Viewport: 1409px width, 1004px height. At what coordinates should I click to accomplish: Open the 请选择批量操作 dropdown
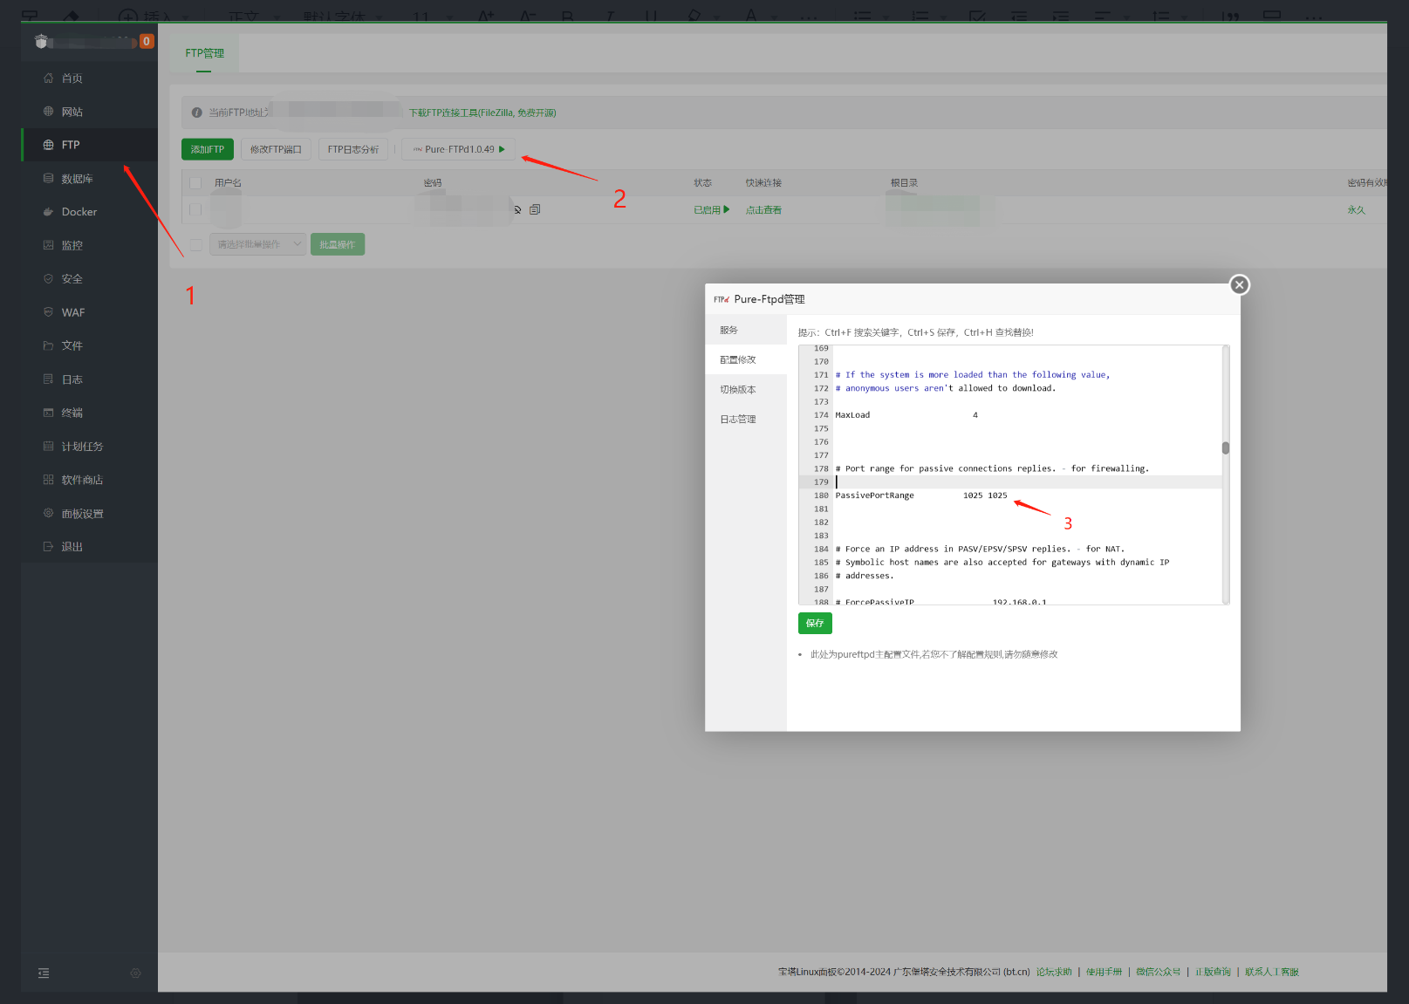coord(258,245)
